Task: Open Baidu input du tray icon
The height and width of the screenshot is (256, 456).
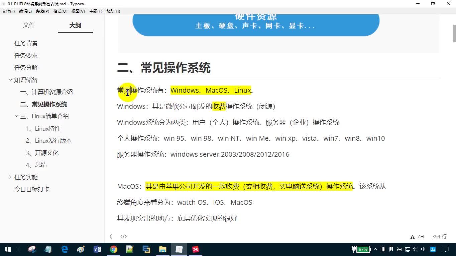Action: (x=433, y=249)
